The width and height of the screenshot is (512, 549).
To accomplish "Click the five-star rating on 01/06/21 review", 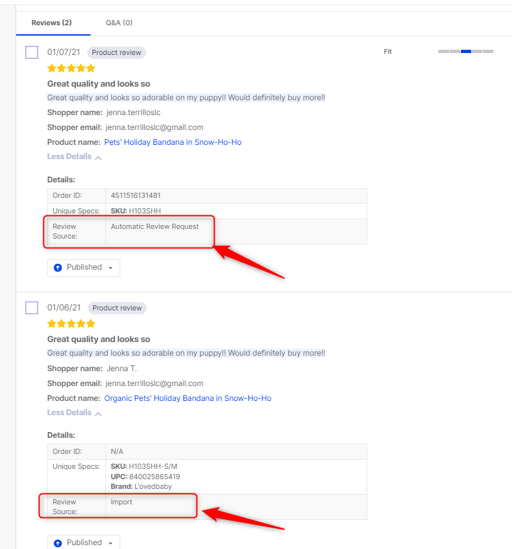I will (x=71, y=323).
